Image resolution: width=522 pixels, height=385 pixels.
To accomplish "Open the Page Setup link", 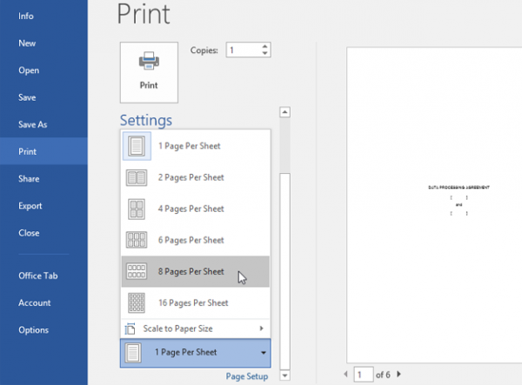I will point(247,376).
